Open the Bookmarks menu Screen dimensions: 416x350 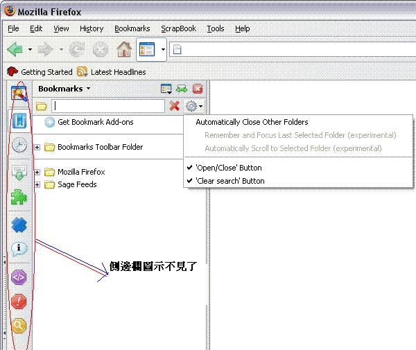pos(132,28)
